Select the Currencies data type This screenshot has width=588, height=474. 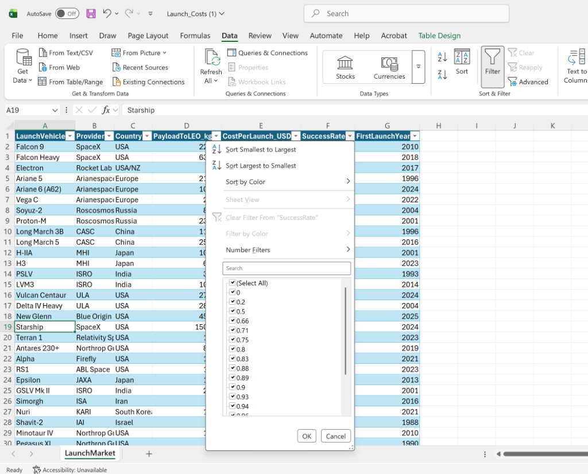tap(389, 68)
